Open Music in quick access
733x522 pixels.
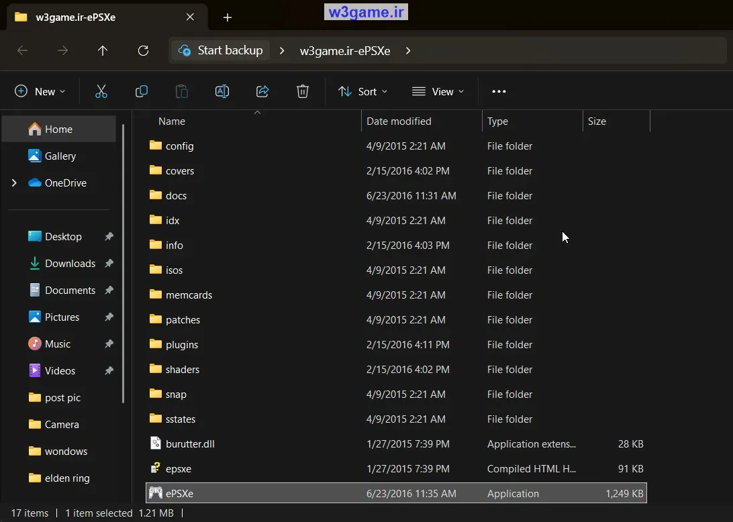58,344
